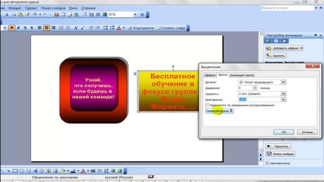
Task: Click the Insert Chart icon
Action: click(57, 15)
